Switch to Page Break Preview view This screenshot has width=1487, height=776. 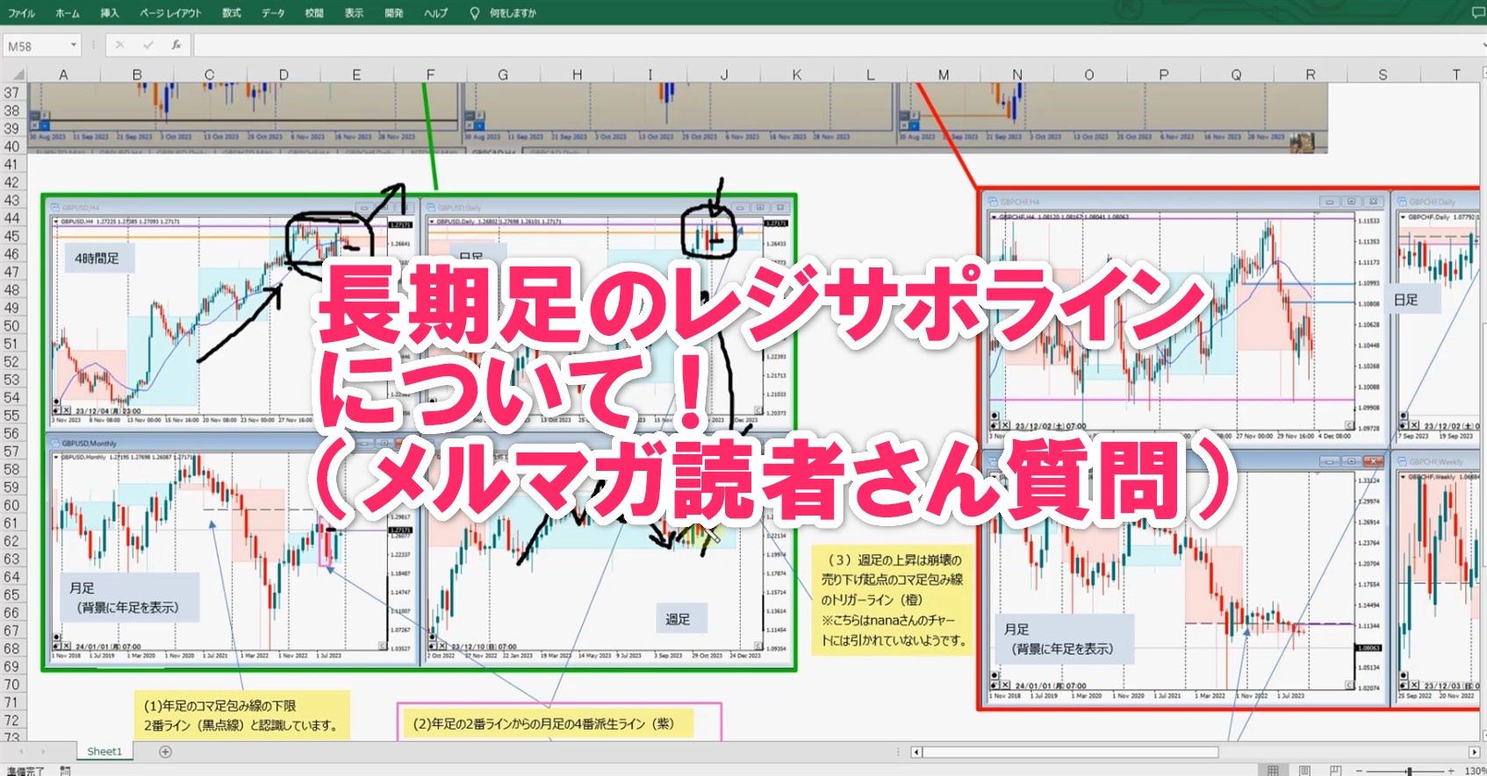point(1335,771)
